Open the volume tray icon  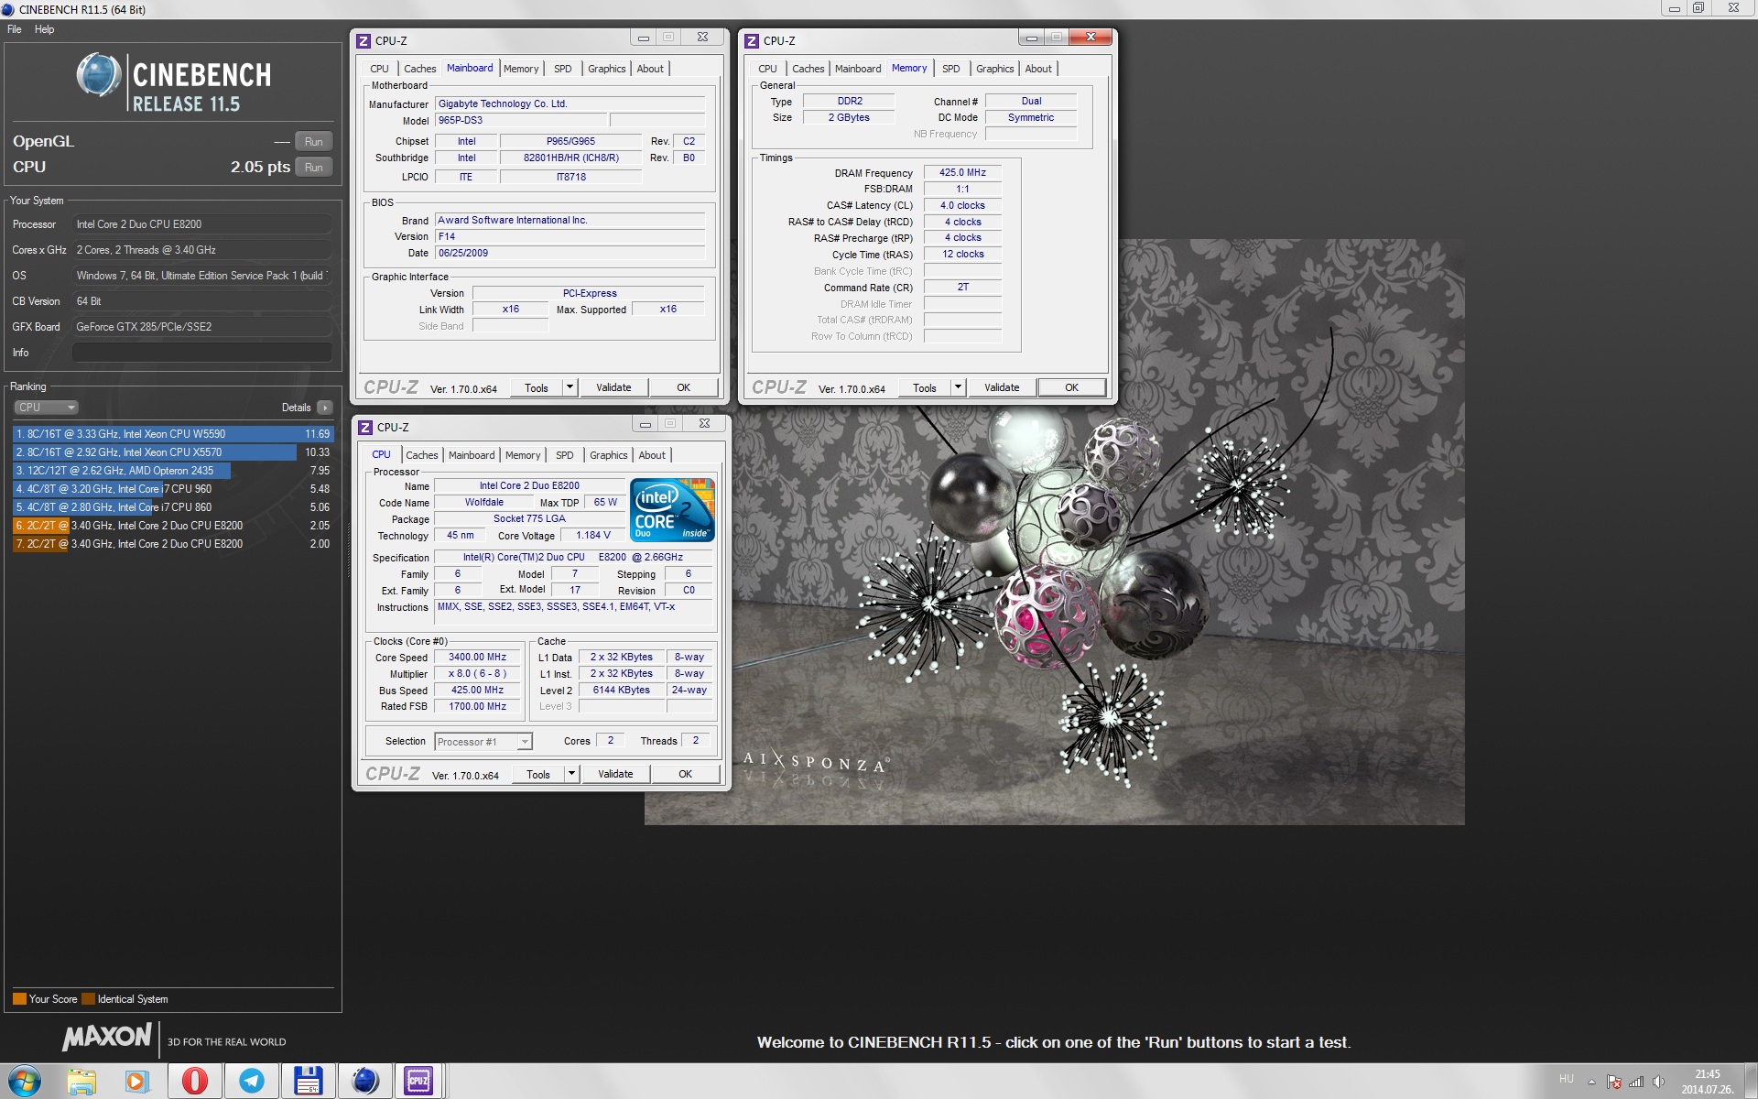tap(1658, 1082)
